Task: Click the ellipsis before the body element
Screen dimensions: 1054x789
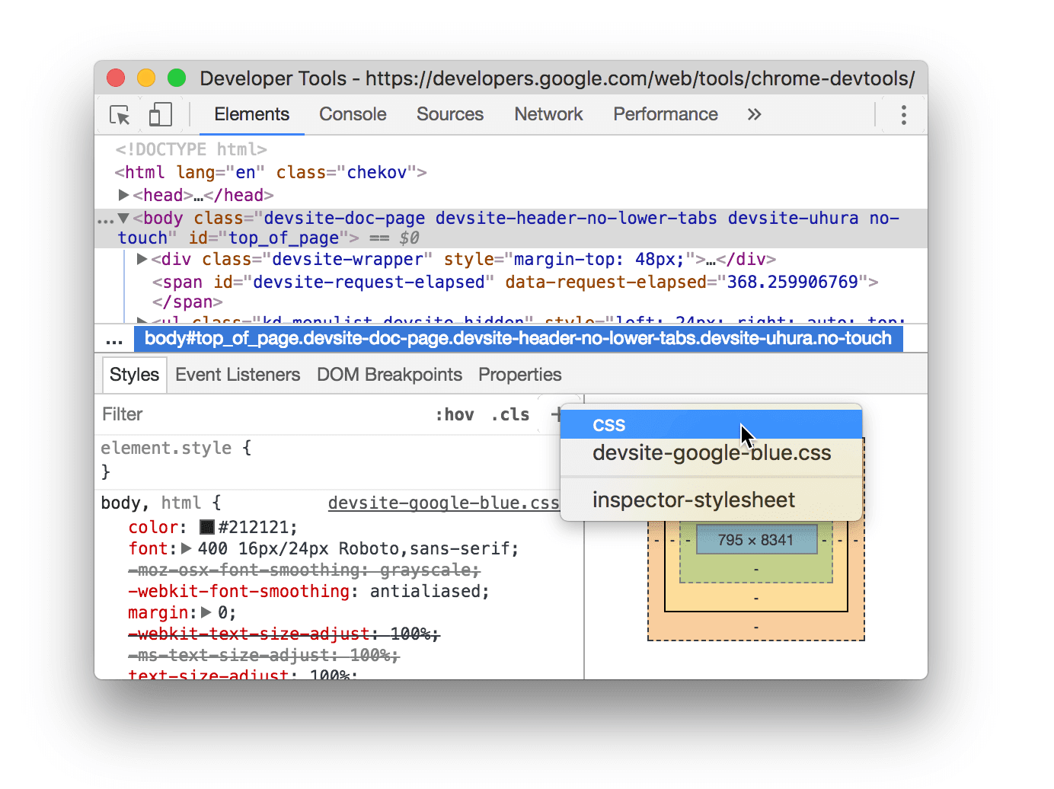Action: tap(106, 219)
